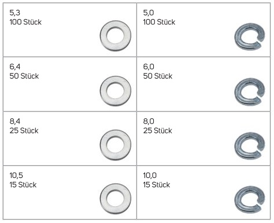Screen dimensions: 274x223
Task: Click the flat washer image for size 5,3
Action: click(x=116, y=36)
